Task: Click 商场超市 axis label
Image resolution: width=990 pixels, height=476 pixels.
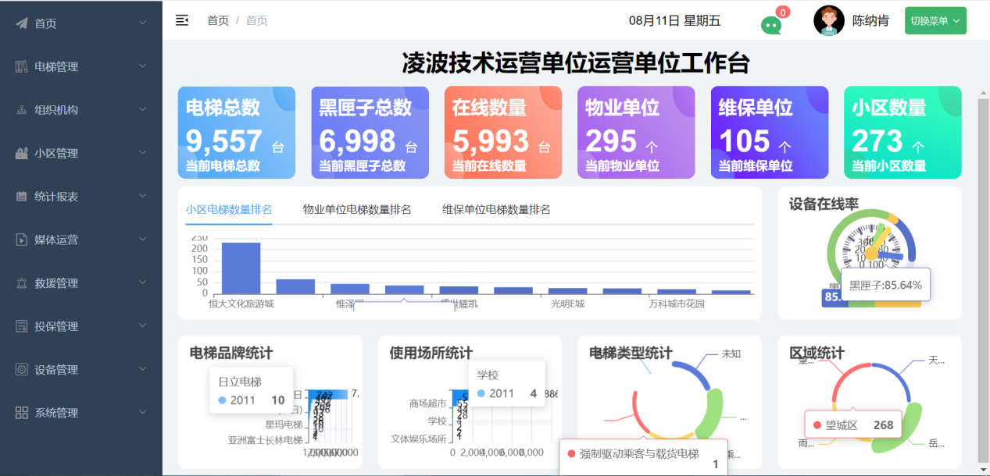Action: (427, 403)
